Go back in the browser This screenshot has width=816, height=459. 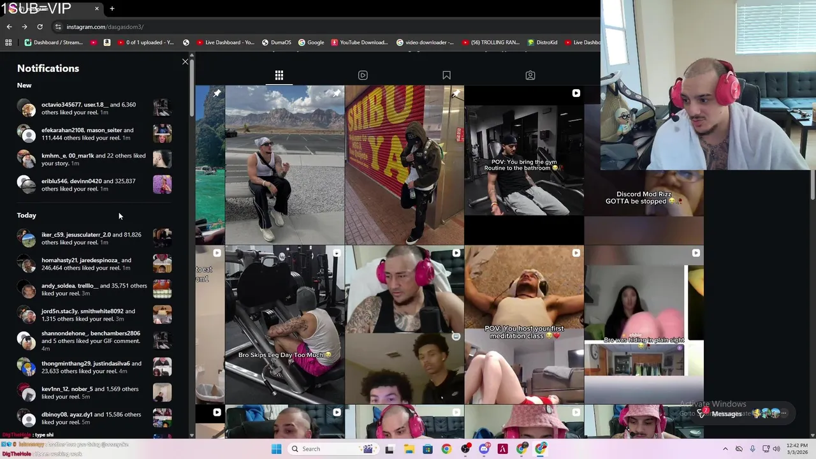click(x=9, y=27)
